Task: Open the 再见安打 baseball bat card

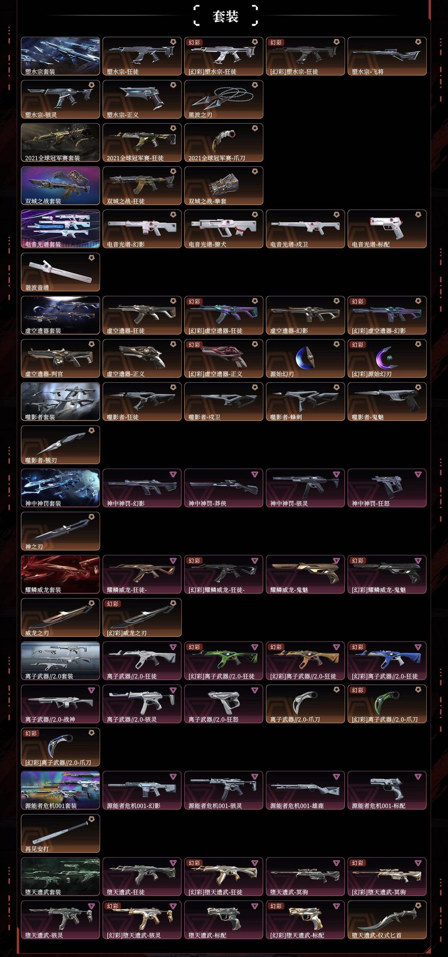Action: click(61, 833)
